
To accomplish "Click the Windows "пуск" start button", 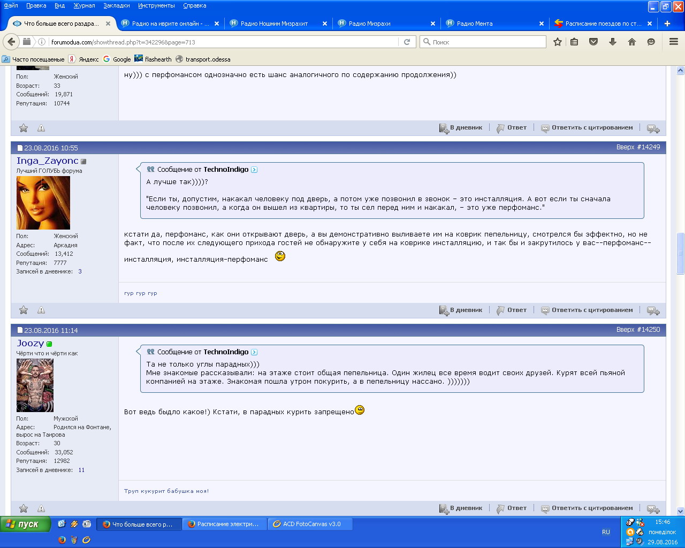I will point(25,524).
